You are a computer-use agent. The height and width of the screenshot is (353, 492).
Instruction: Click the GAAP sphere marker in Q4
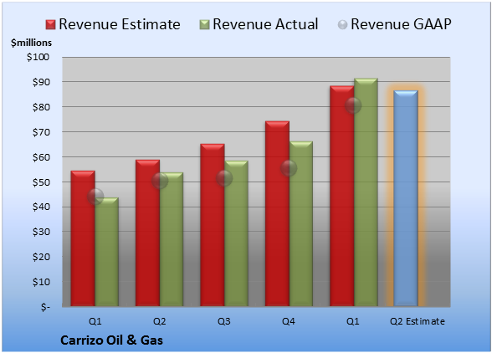[x=289, y=168]
